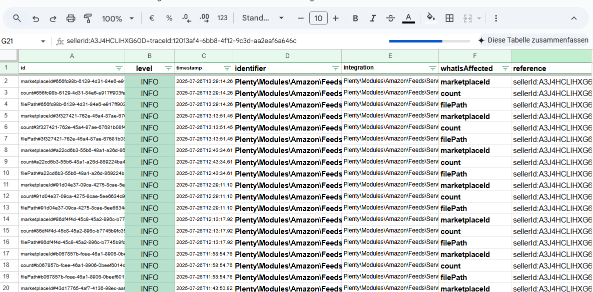The image size is (593, 292).
Task: Open the fill color picker
Action: point(430,18)
